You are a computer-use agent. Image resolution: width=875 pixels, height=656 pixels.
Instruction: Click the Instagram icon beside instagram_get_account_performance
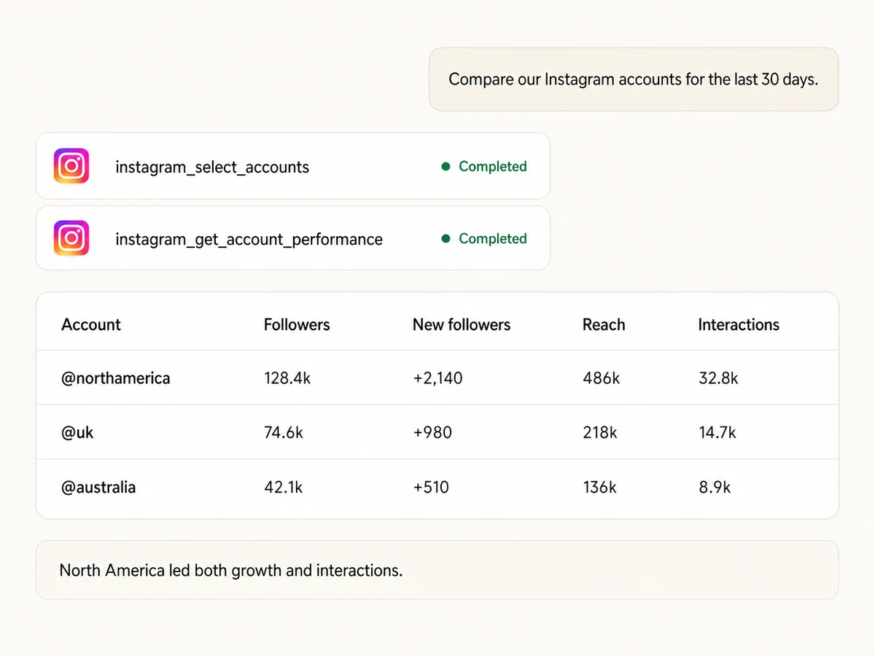[71, 238]
